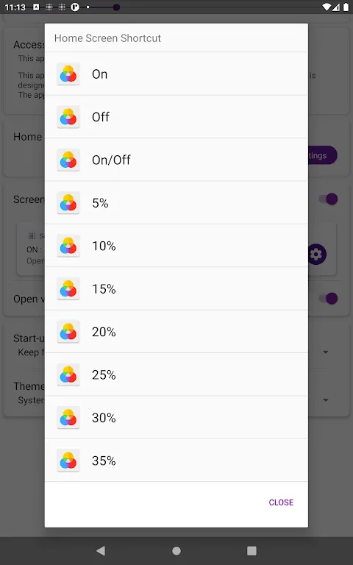Viewport: 353px width, 565px height.
Task: Tap the color icon beside Off
Action: [68, 117]
